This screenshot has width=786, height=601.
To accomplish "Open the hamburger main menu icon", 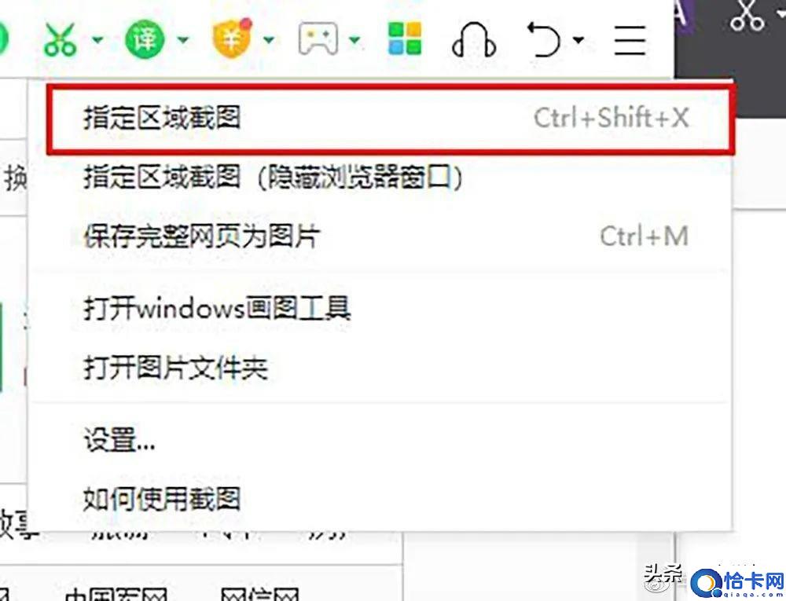I will pos(630,39).
